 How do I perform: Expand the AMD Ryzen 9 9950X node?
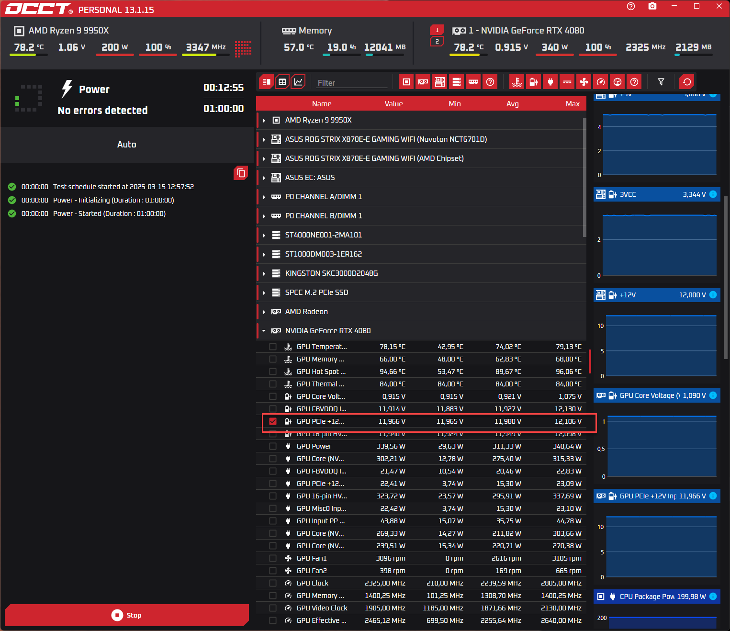coord(264,120)
